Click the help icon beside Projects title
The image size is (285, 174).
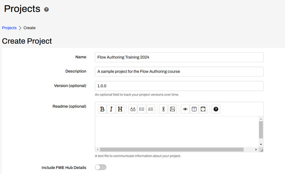pos(46,10)
